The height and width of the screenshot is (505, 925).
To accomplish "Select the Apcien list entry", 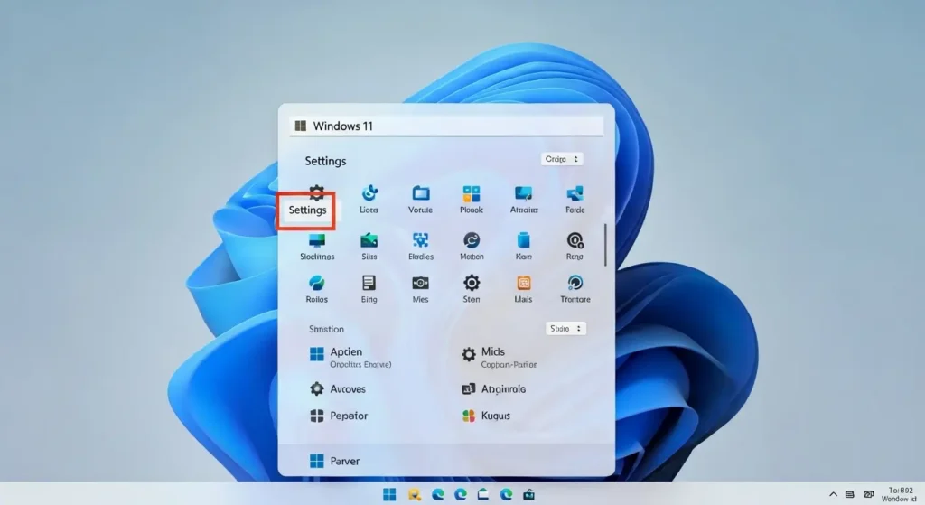I will pos(351,357).
